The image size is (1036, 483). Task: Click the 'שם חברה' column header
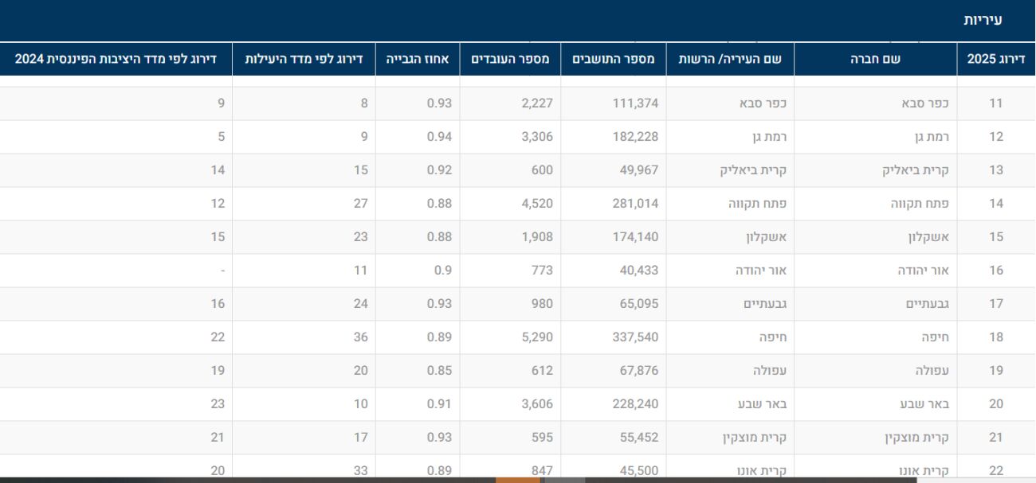pyautogui.click(x=875, y=59)
